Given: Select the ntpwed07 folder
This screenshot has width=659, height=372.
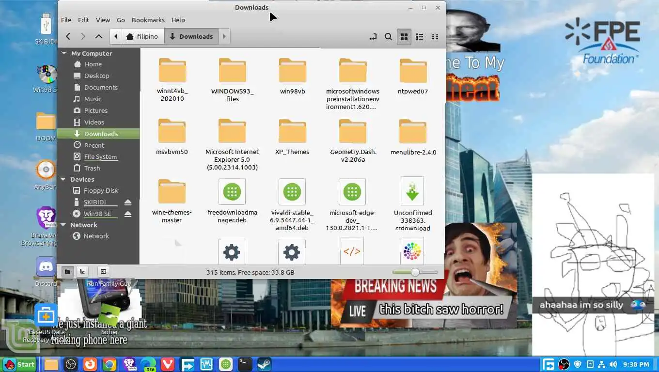Looking at the screenshot, I should tap(413, 77).
